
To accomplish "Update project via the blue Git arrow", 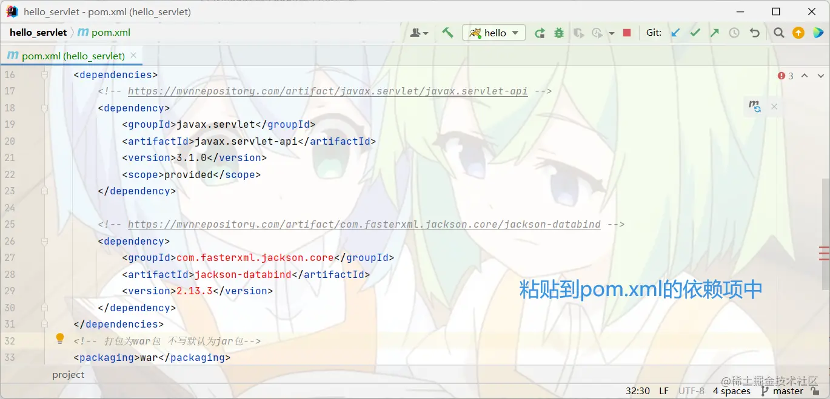I will (x=675, y=33).
